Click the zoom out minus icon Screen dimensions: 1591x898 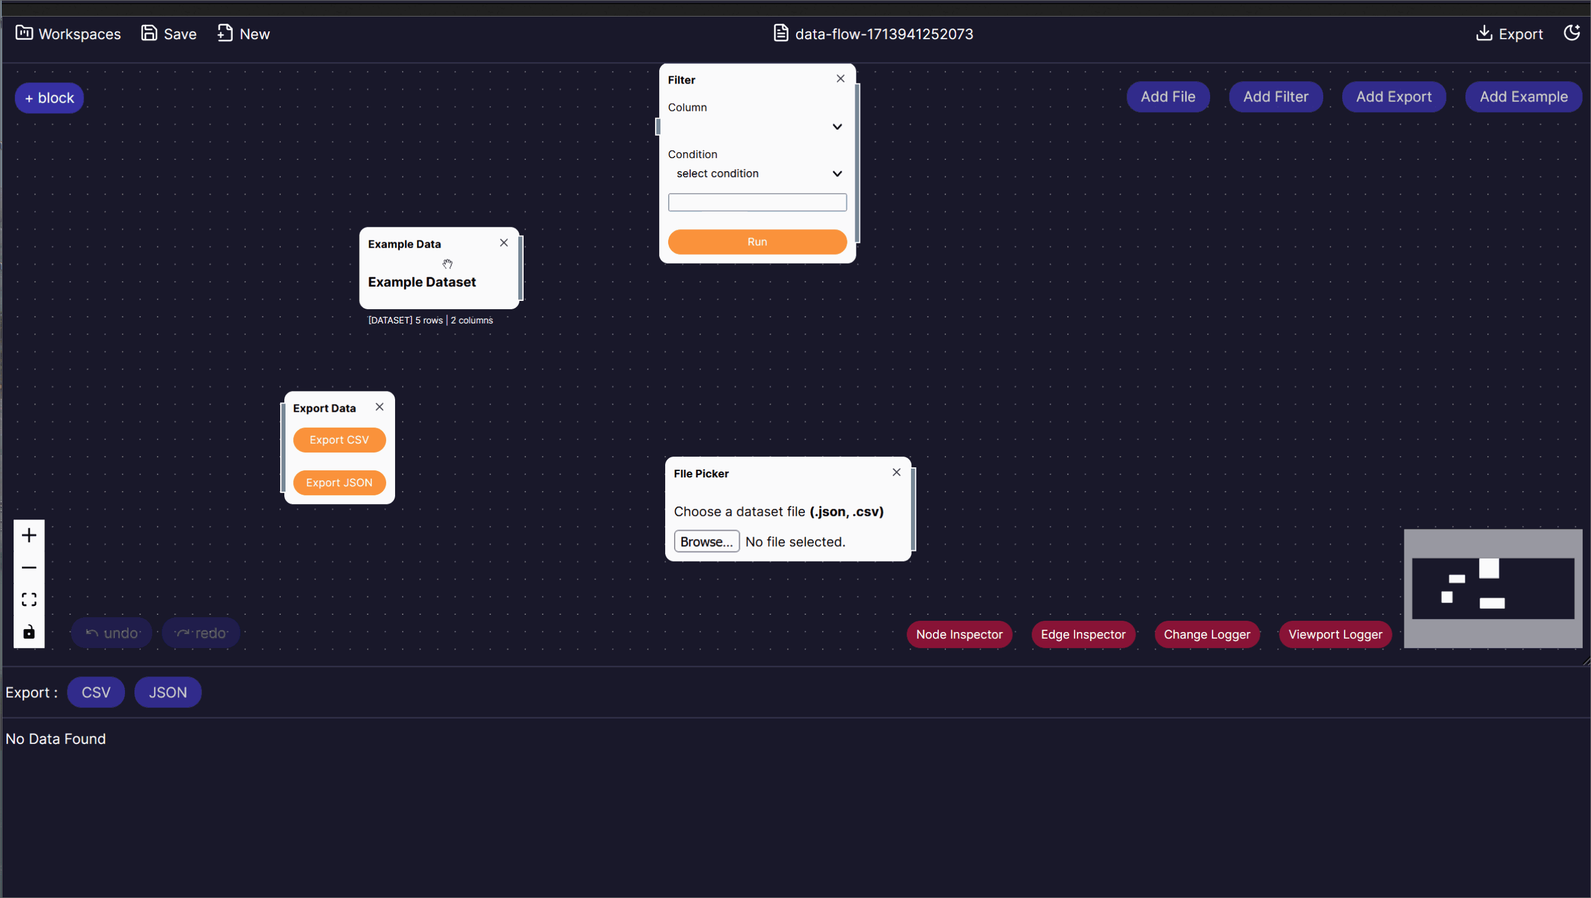pos(29,567)
